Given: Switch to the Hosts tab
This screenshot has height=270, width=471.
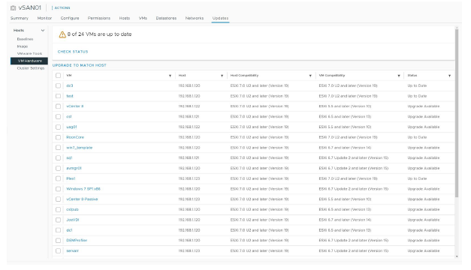Looking at the screenshot, I should click(x=125, y=18).
